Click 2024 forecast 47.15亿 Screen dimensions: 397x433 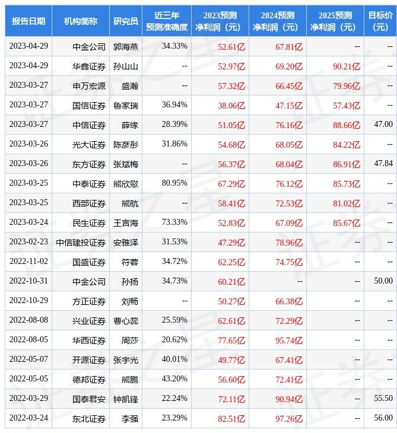(x=289, y=106)
